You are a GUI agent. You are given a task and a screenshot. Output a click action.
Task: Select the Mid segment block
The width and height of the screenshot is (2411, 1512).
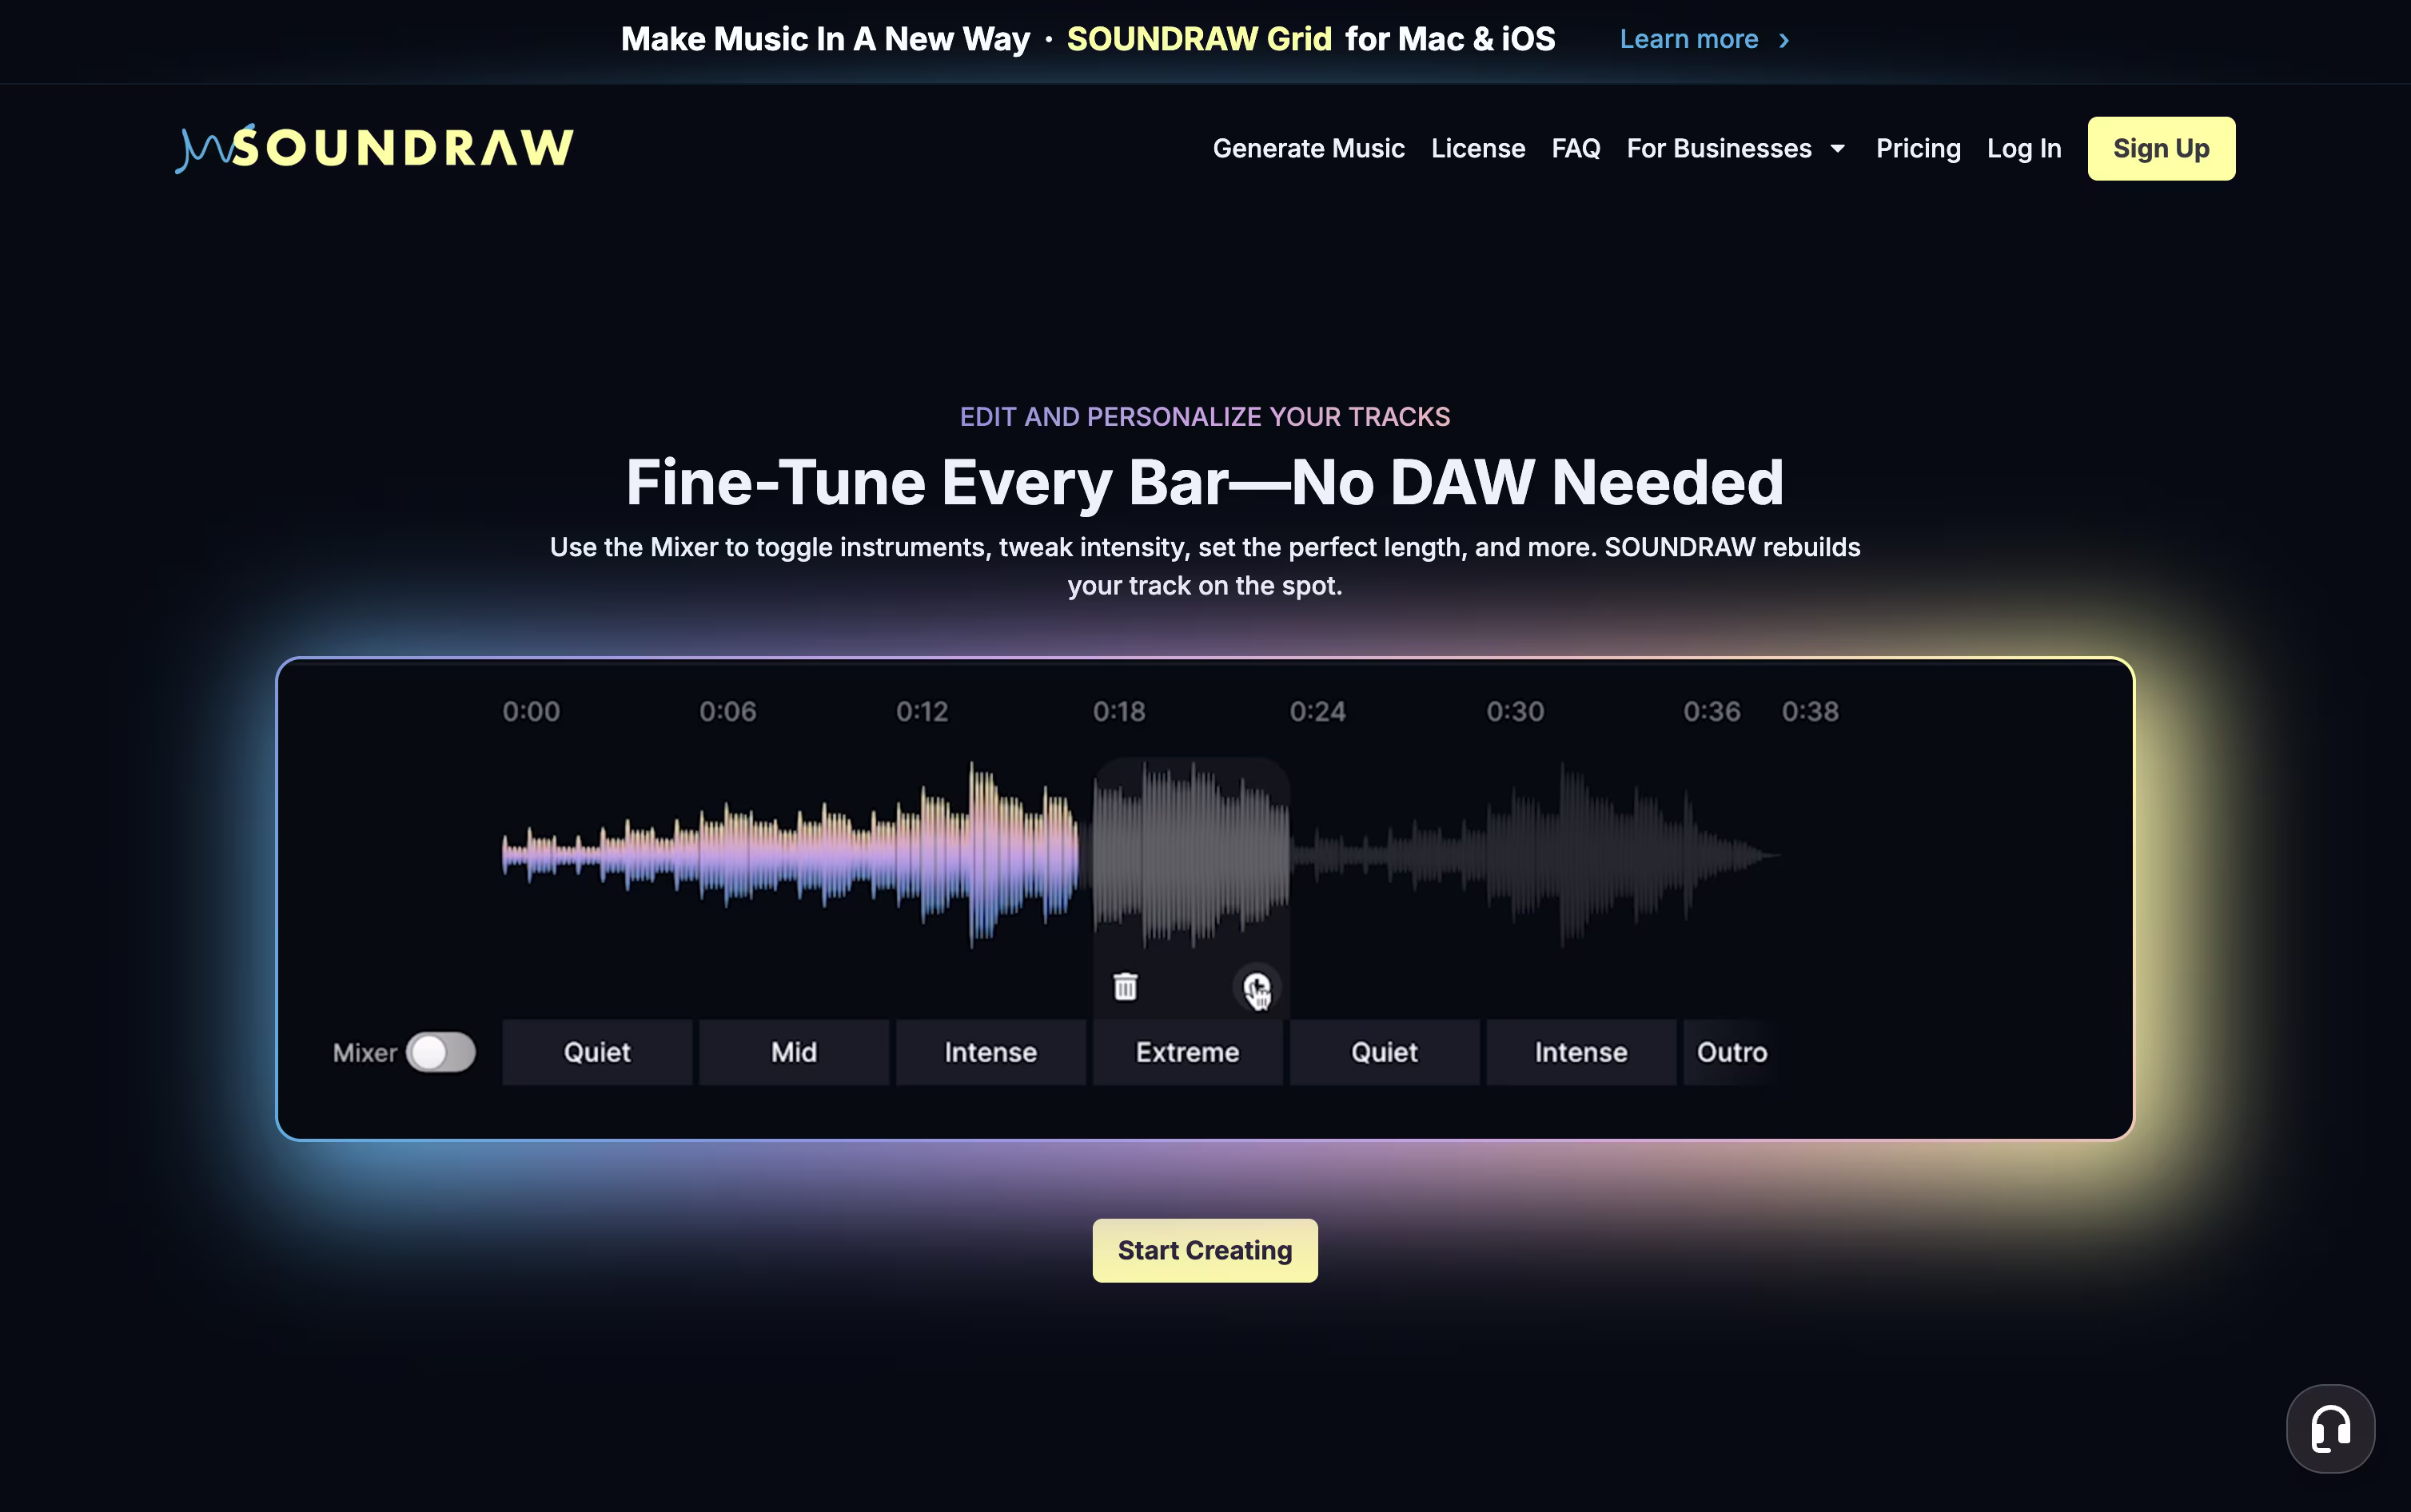pyautogui.click(x=794, y=1052)
